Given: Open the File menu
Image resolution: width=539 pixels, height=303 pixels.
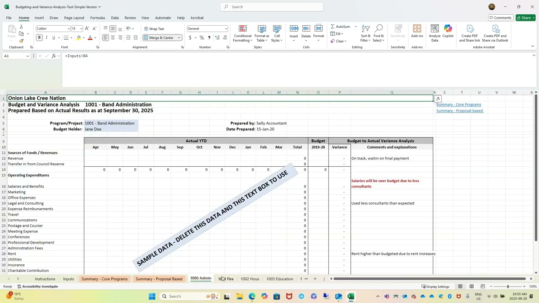Looking at the screenshot, I should click(x=9, y=18).
